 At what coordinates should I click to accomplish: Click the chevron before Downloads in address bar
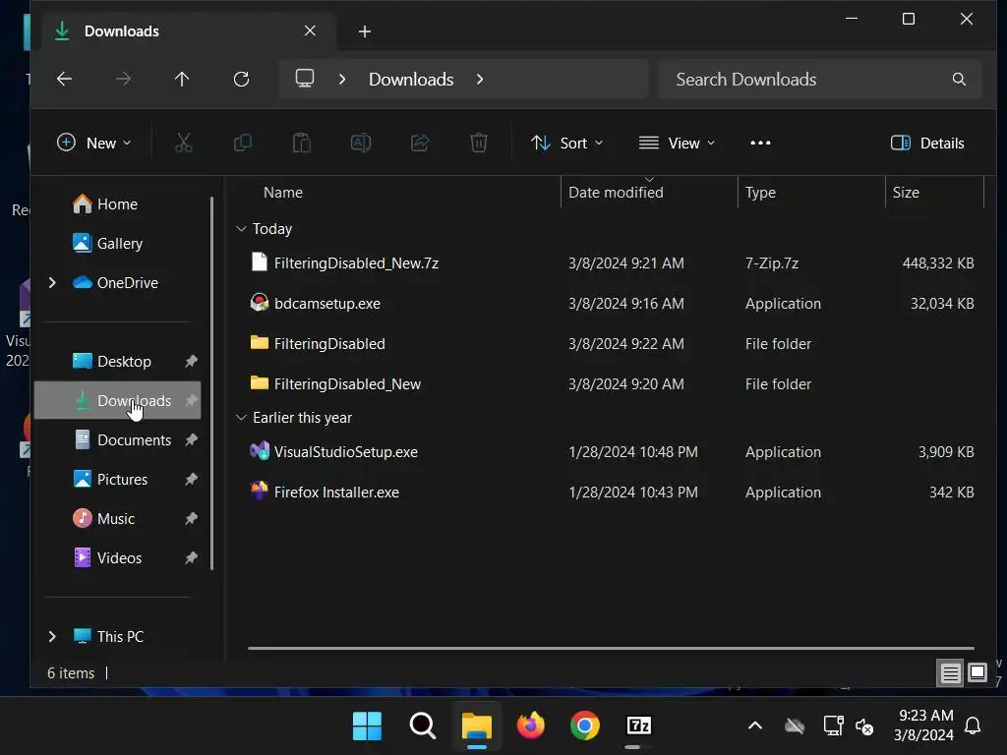[342, 79]
